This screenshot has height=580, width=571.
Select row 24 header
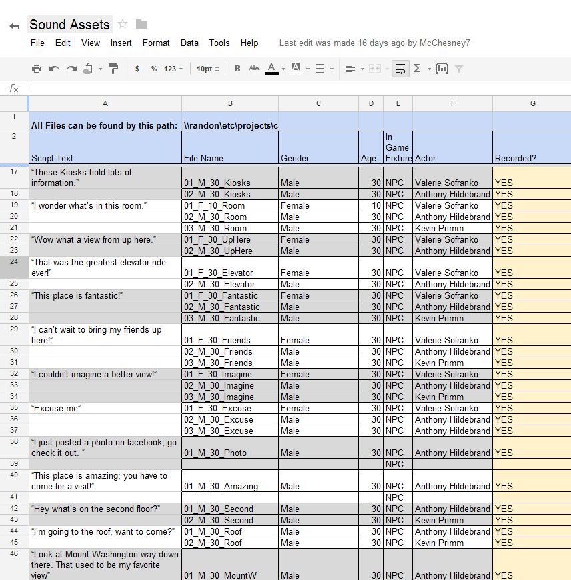(x=14, y=267)
